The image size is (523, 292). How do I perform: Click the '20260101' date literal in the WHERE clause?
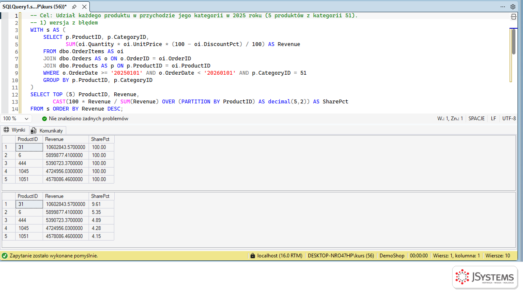tap(220, 73)
